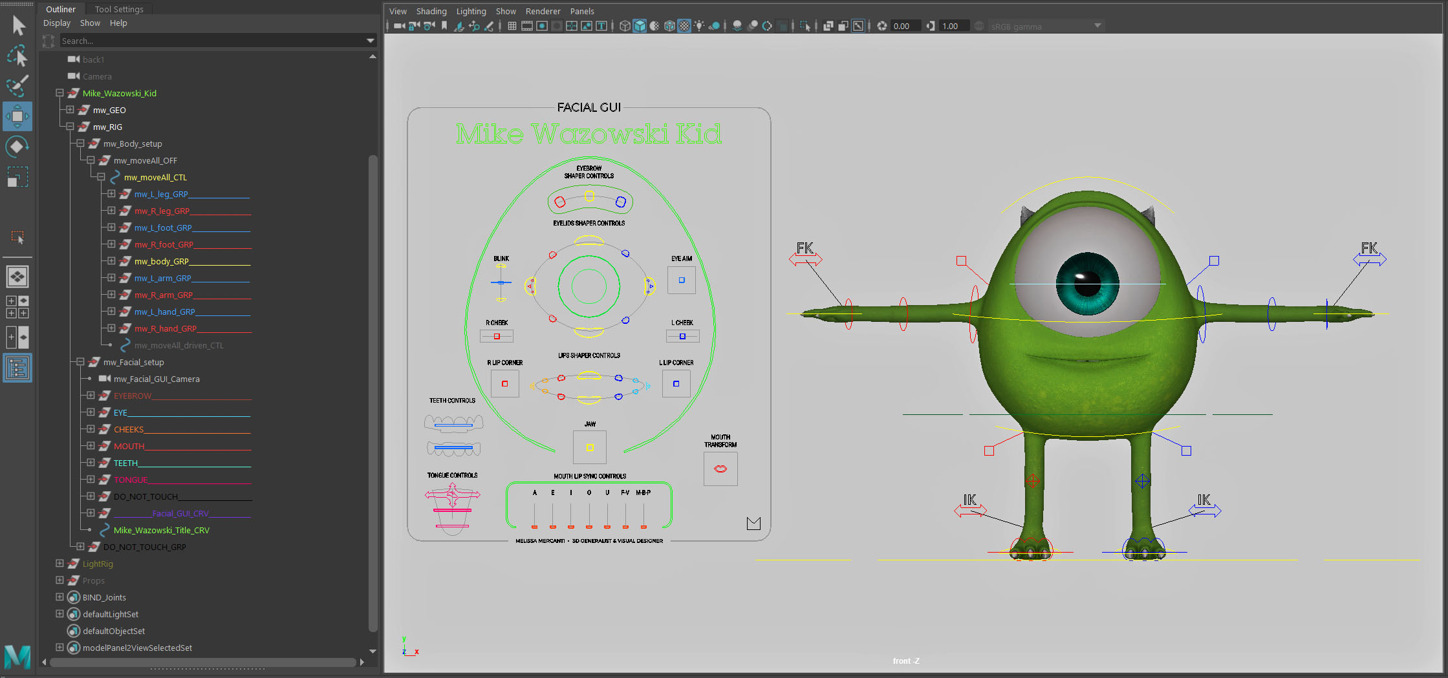Image resolution: width=1448 pixels, height=678 pixels.
Task: Click the camera bookmark icon
Action: 444,26
